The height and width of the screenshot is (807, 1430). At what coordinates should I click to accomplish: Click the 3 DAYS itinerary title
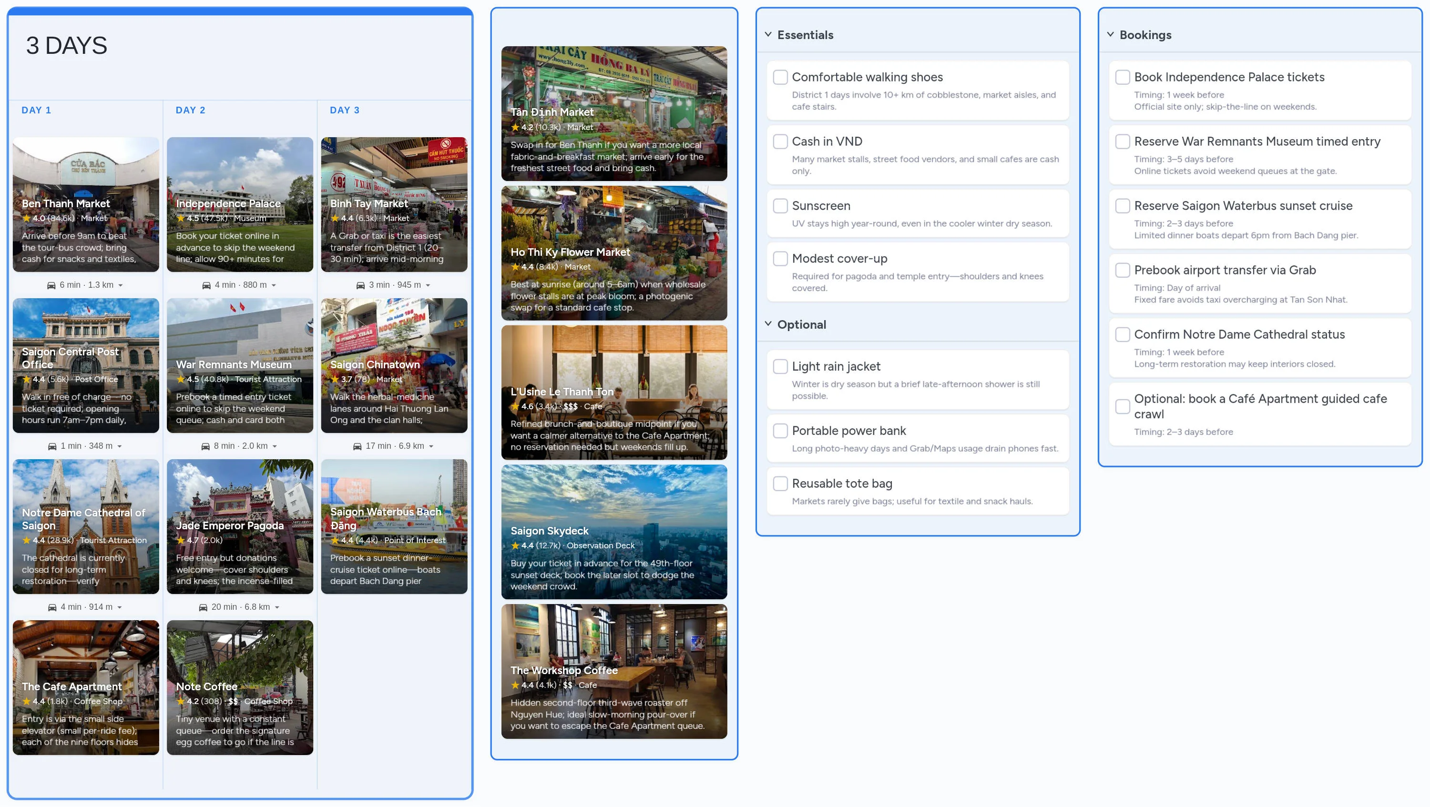coord(67,45)
